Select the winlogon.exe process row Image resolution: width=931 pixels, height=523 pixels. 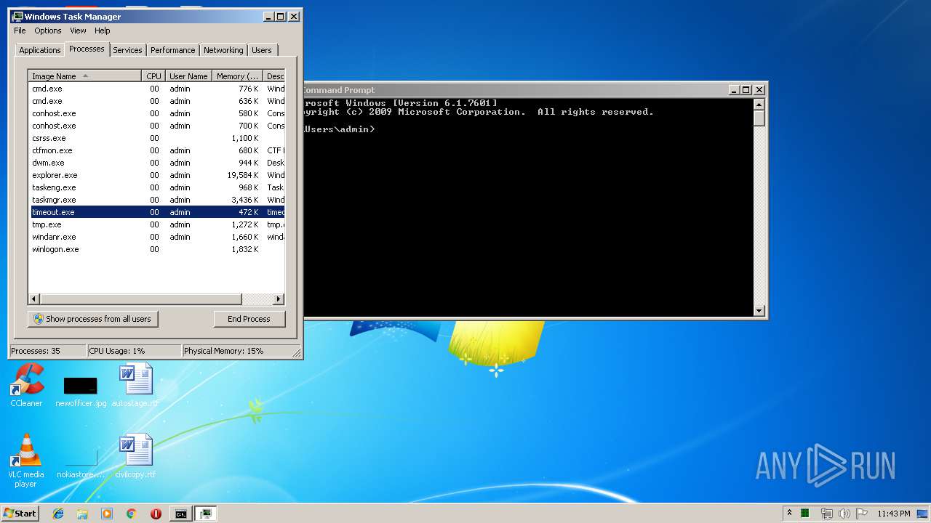[x=157, y=249]
